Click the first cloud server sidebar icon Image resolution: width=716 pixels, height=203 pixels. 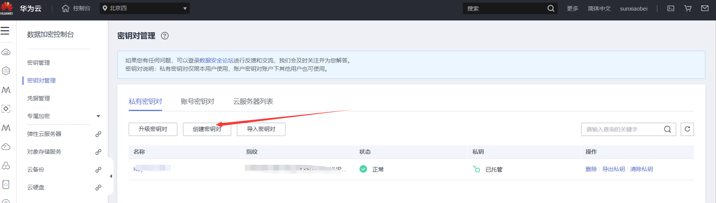(6, 52)
